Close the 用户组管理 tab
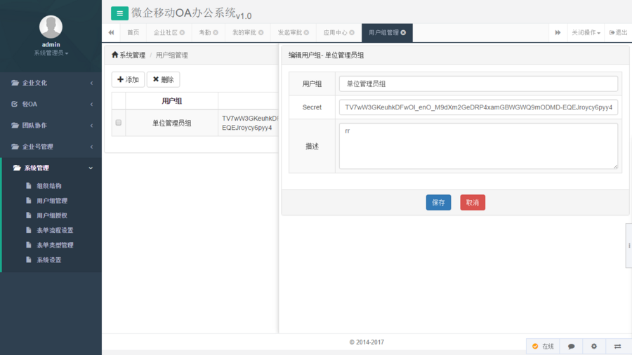The width and height of the screenshot is (632, 355). pyautogui.click(x=403, y=32)
